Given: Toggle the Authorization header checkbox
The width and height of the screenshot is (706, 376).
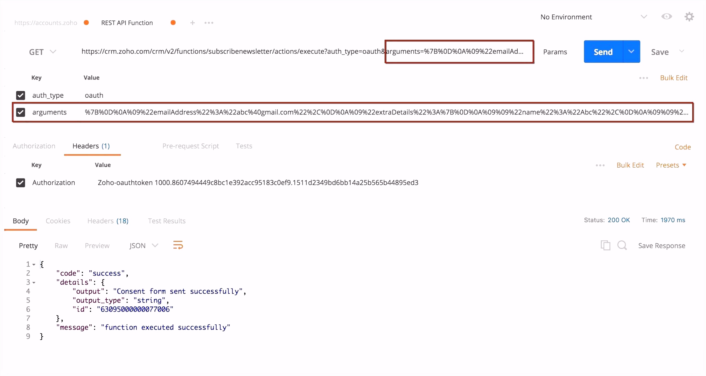Looking at the screenshot, I should pos(21,182).
